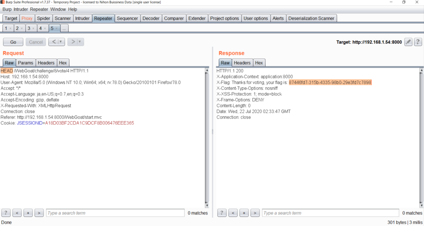Select Repeater sub-tab 1
Viewport: 424px width, 226px height.
click(6, 28)
